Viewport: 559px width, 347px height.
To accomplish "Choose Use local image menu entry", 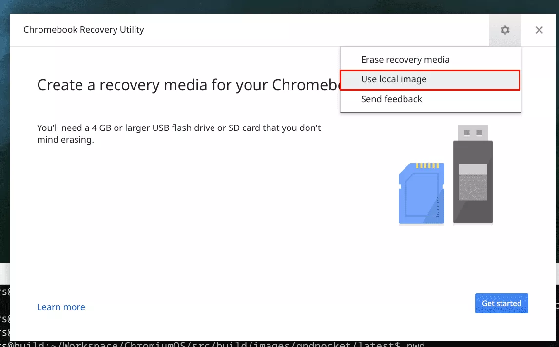I will 393,79.
